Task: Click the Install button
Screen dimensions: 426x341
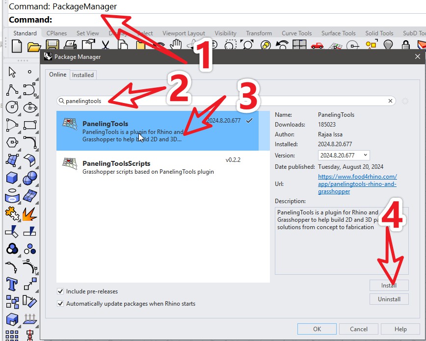Action: (x=389, y=285)
